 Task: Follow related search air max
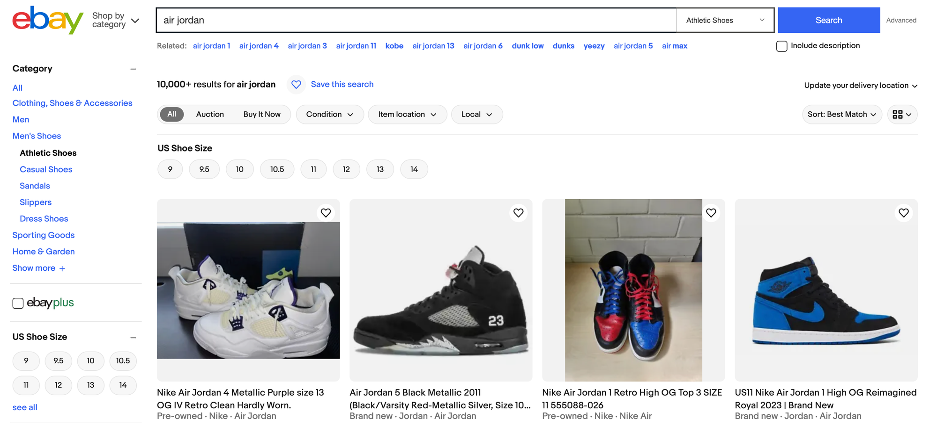pyautogui.click(x=675, y=46)
